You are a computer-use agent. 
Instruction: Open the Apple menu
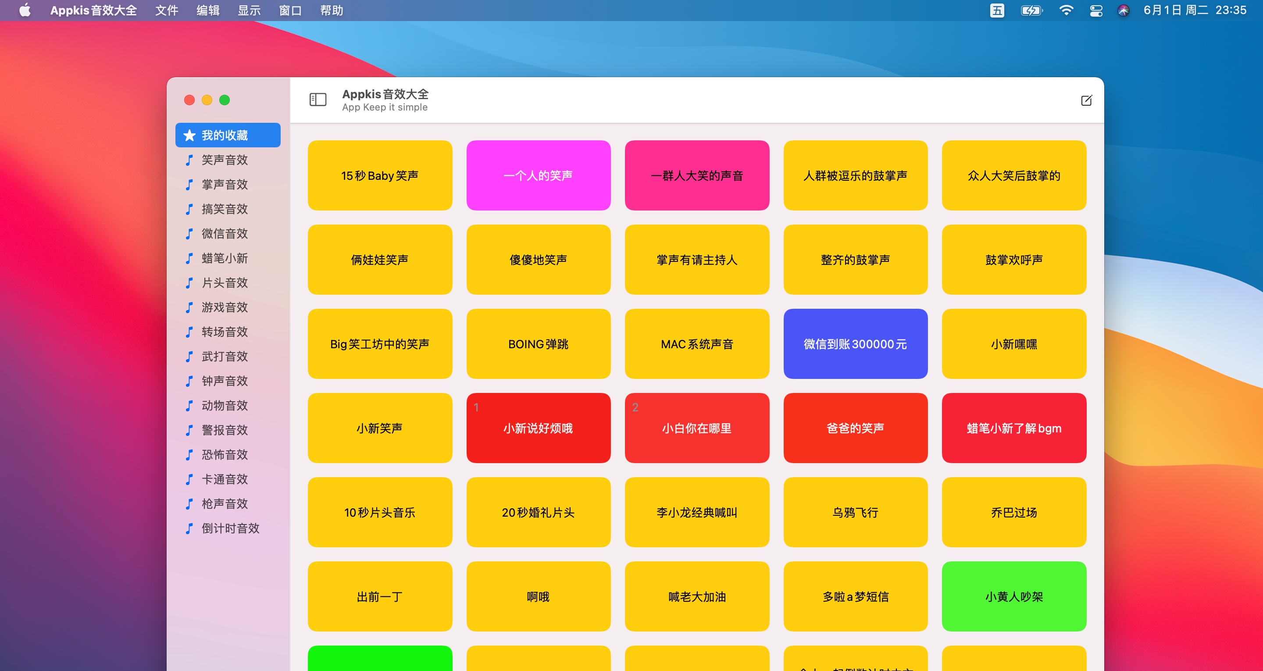(25, 10)
